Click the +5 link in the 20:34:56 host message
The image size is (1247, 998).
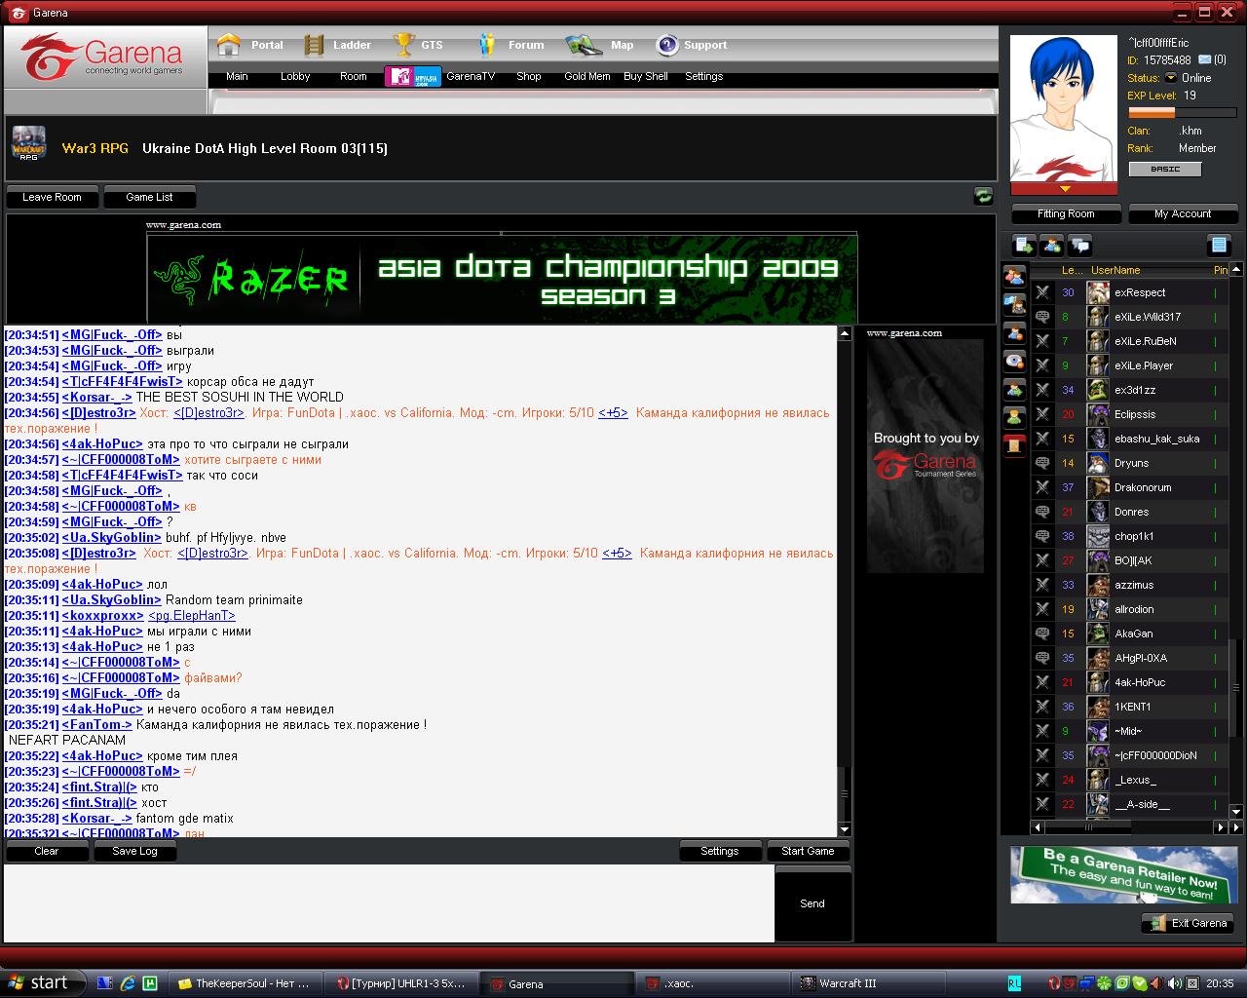click(613, 412)
